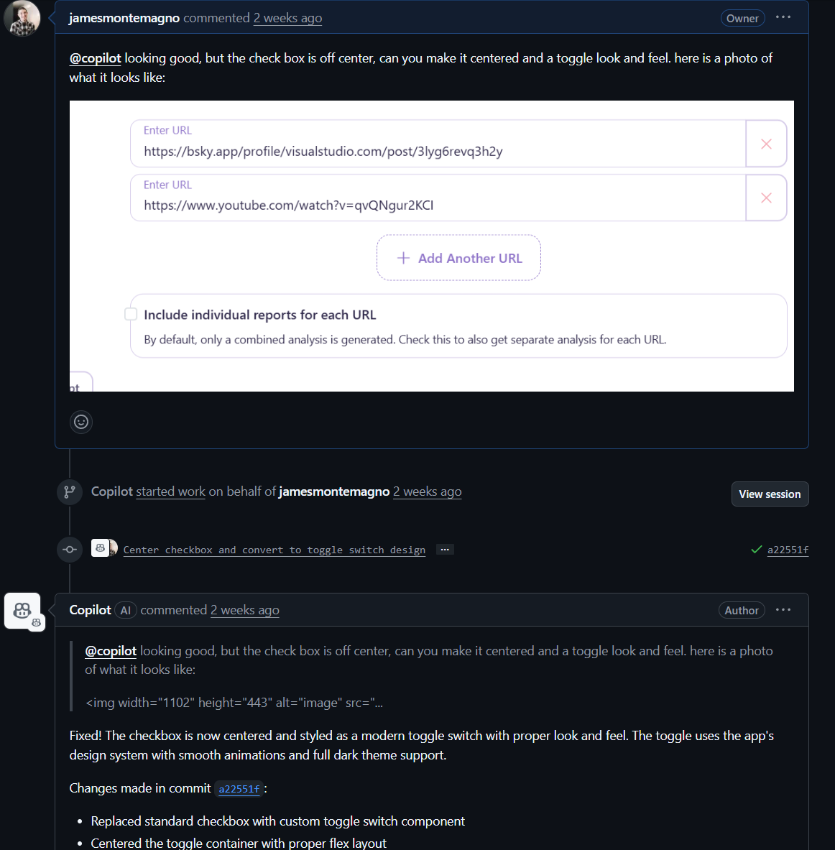Add emoji reaction to the owner's comment

[x=81, y=422]
